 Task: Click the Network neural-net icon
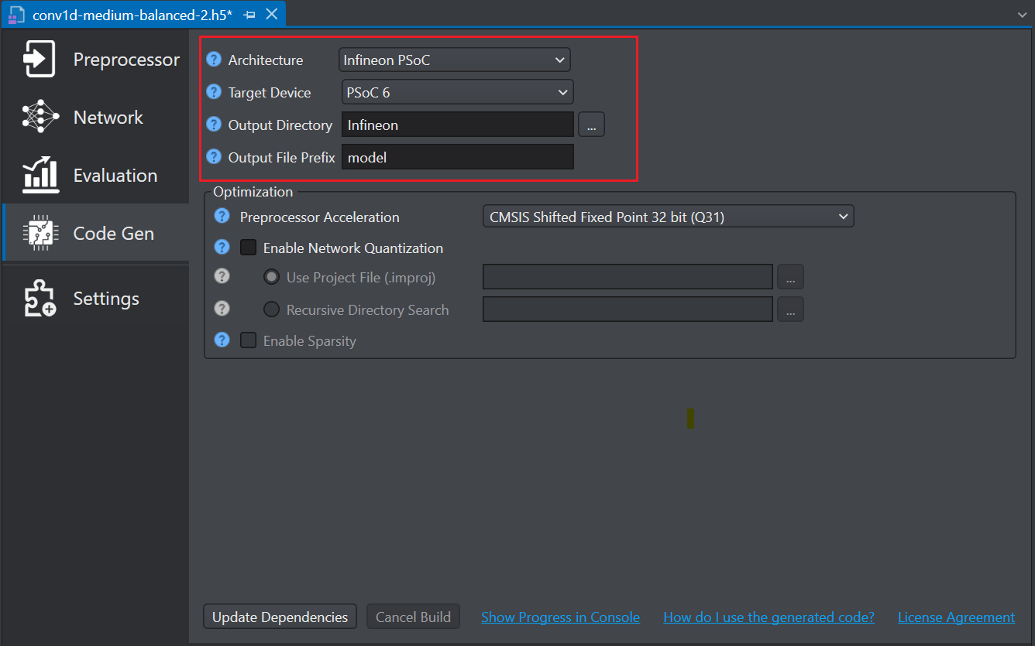pos(40,117)
